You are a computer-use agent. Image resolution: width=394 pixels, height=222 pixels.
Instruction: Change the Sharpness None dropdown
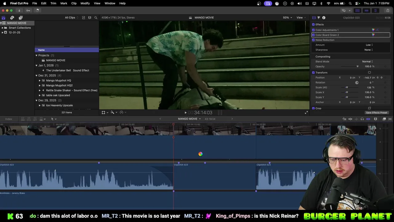(x=369, y=50)
